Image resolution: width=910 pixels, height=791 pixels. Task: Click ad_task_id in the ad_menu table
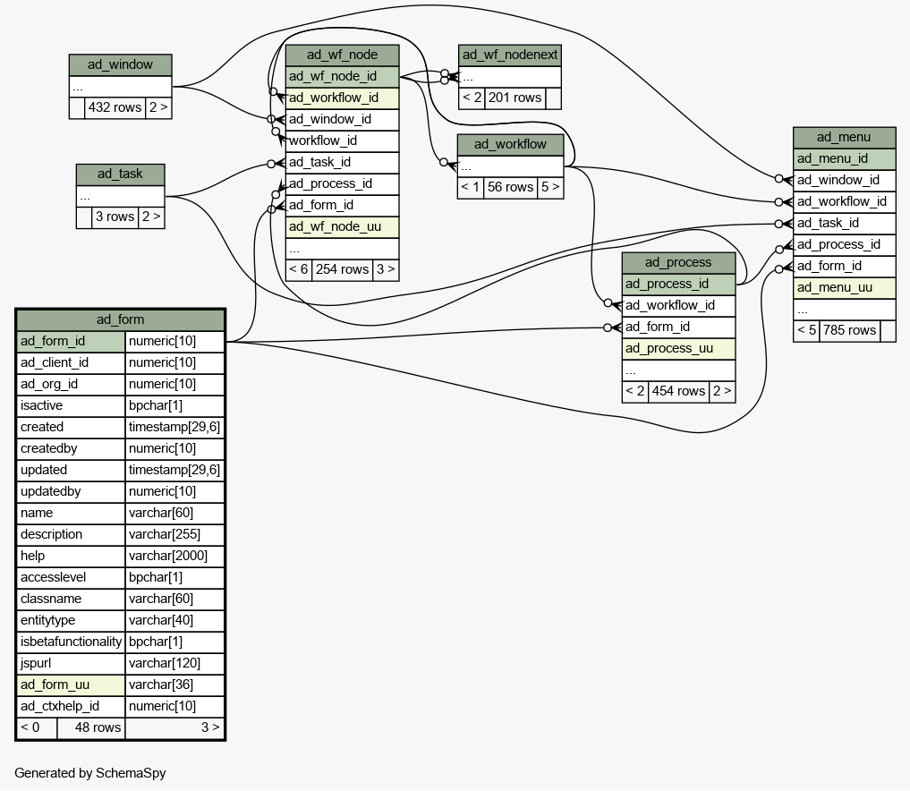point(845,223)
